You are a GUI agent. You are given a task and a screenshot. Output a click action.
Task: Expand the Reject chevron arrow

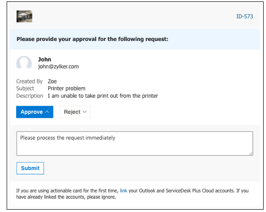pyautogui.click(x=85, y=112)
